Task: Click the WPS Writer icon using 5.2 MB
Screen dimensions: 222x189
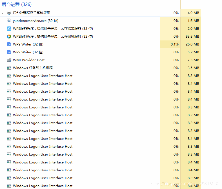Action: tap(9, 52)
